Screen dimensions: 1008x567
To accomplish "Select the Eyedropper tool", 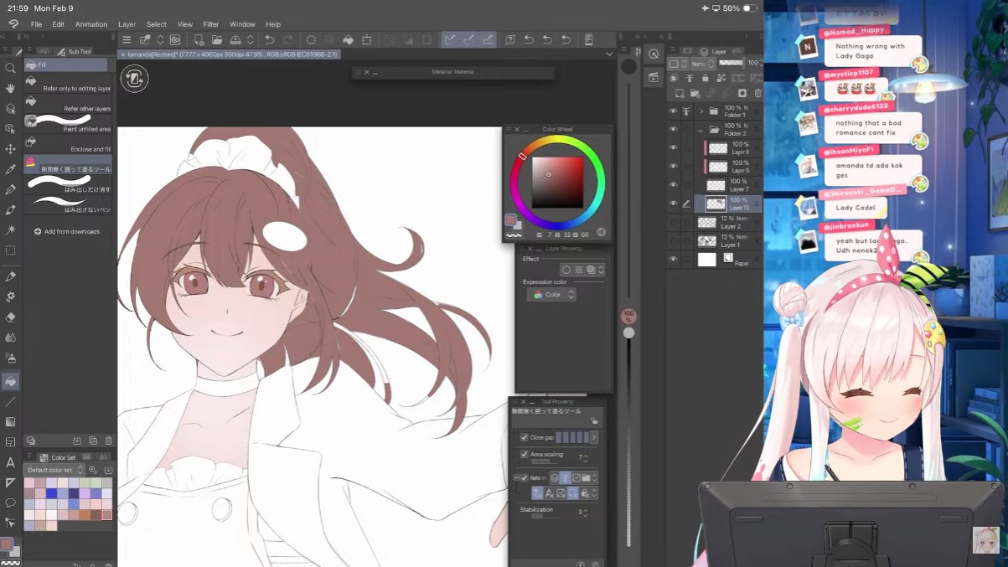I will (10, 169).
